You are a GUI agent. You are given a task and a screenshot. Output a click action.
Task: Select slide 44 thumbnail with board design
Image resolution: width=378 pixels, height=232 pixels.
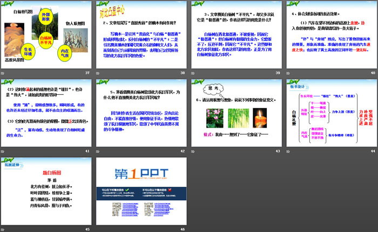tap(332, 113)
